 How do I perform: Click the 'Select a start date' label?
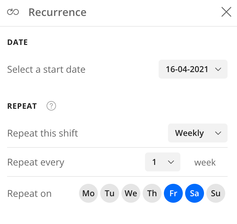46,69
